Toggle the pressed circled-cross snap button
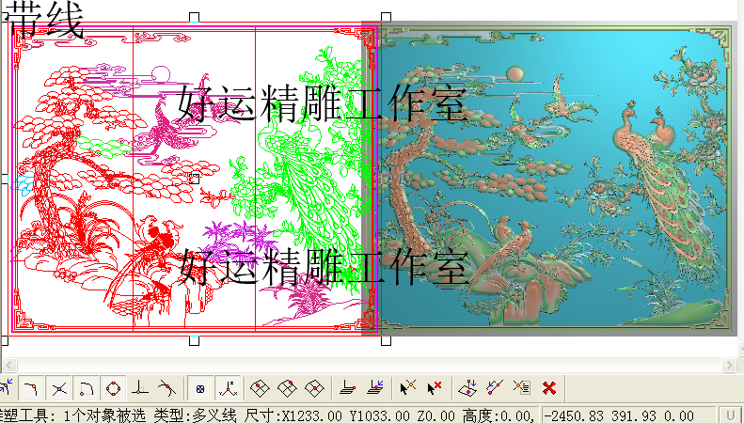This screenshot has height=423, width=744. coord(200,389)
